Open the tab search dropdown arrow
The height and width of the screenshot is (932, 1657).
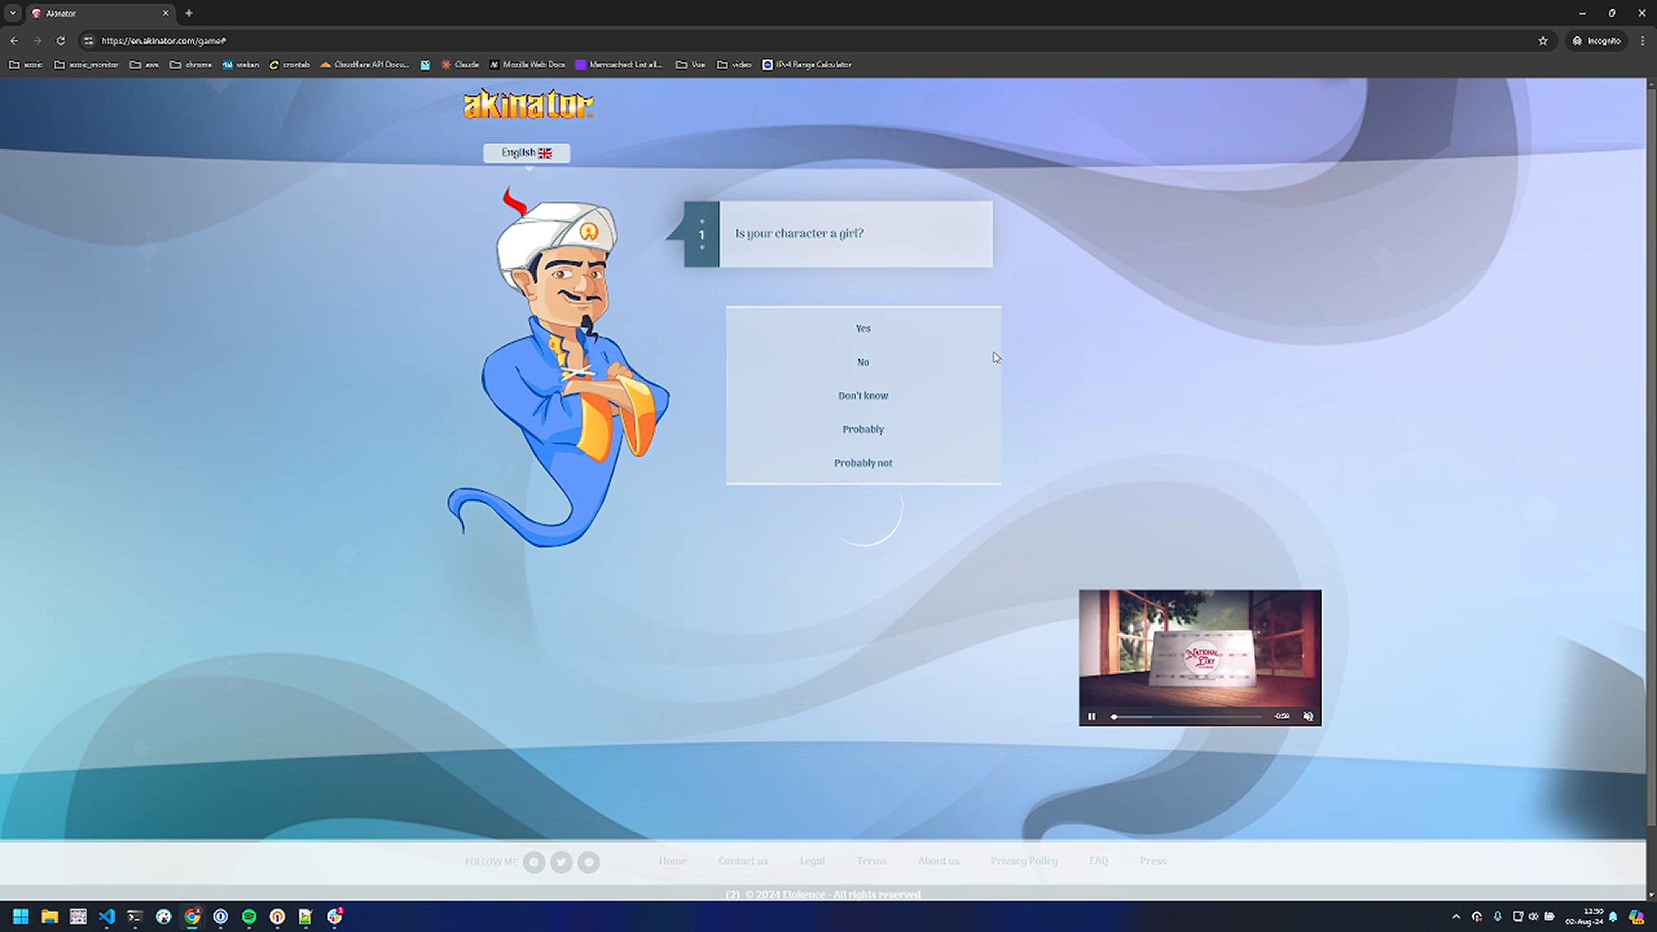(x=13, y=13)
